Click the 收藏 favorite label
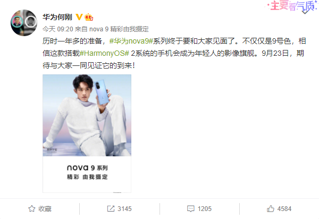 click(x=45, y=209)
